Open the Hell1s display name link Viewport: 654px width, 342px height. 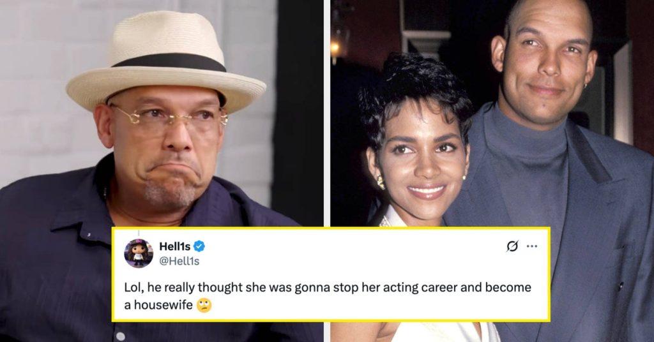[x=175, y=246]
